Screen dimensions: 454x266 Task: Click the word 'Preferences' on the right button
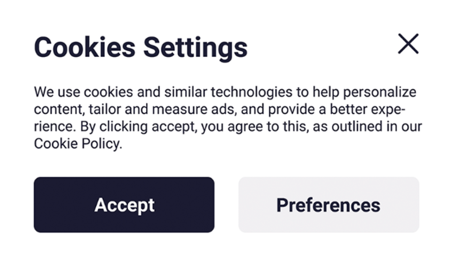[329, 205]
